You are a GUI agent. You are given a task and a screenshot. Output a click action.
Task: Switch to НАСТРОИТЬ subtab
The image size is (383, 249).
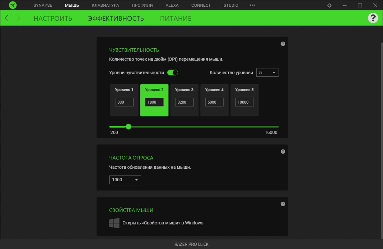(x=53, y=18)
